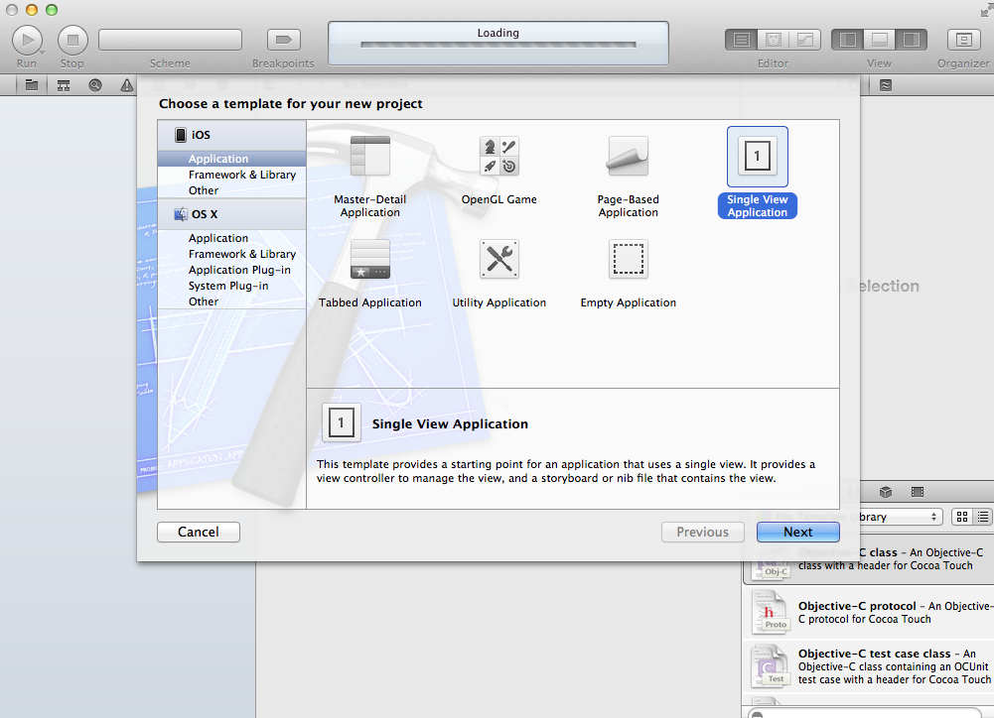
Task: Click the Stop toolbar button
Action: point(72,40)
